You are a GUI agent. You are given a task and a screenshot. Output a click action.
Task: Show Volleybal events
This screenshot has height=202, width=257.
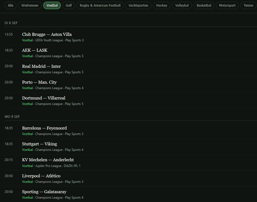coord(182,6)
